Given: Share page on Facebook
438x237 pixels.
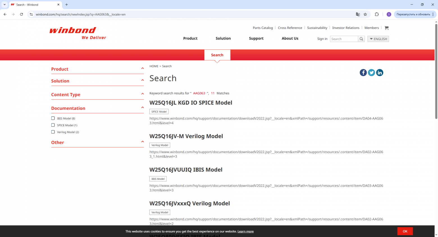Looking at the screenshot, I should coord(363,73).
